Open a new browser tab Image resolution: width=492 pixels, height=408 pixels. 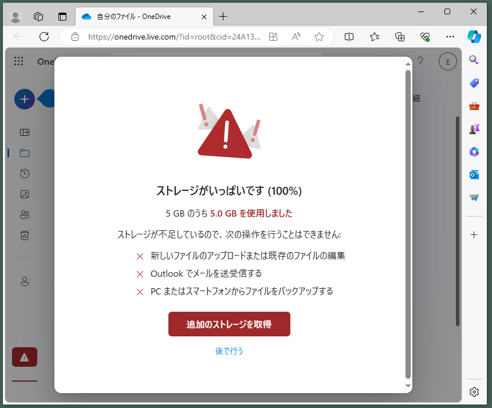point(223,16)
